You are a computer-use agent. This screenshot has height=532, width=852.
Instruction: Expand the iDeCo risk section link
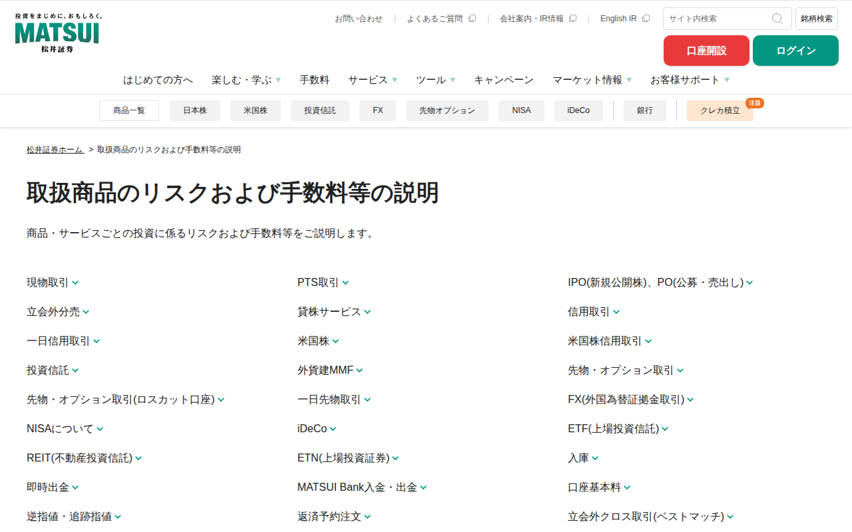317,429
